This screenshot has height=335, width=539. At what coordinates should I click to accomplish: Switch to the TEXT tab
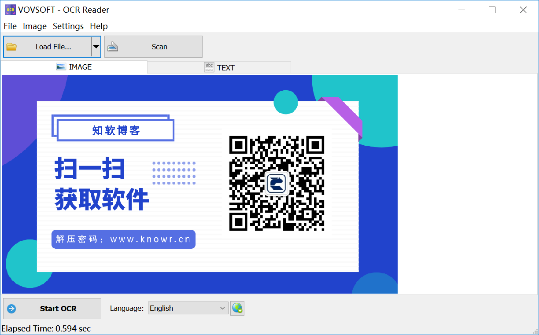point(219,67)
